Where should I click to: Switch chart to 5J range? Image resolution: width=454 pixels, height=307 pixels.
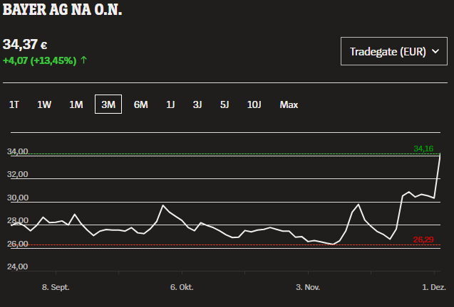225,104
